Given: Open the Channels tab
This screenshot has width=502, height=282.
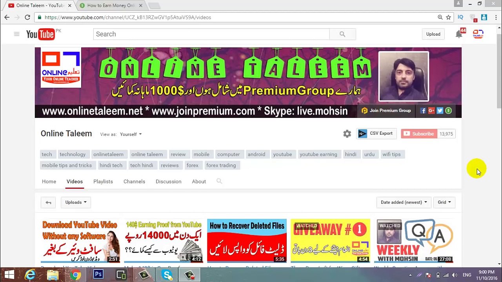Looking at the screenshot, I should coord(134,181).
